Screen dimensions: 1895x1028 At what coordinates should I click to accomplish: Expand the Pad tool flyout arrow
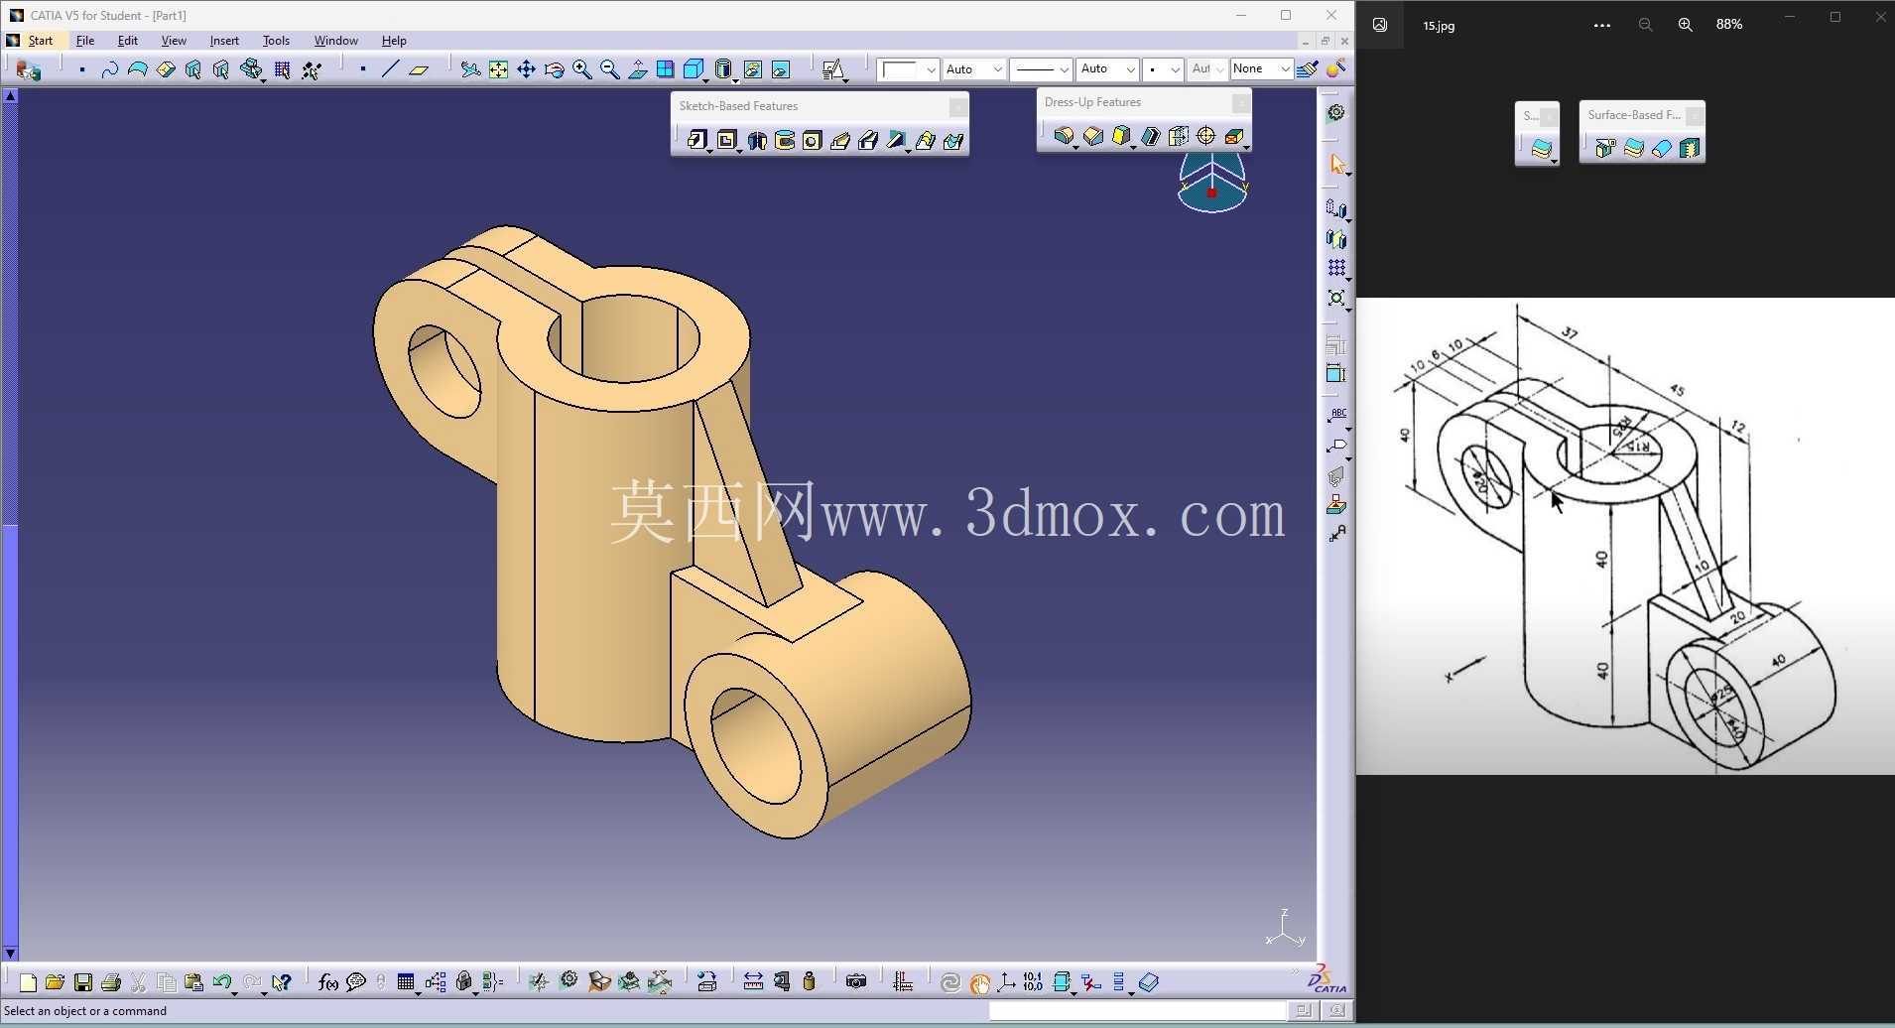[709, 151]
